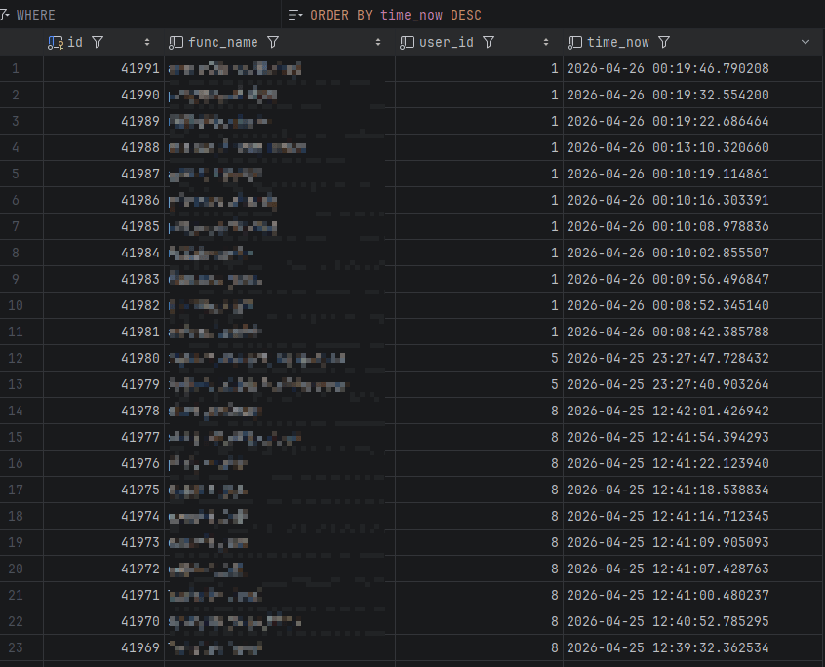Toggle sort arrows on func_name column
Viewport: 825px width, 667px height.
tap(378, 42)
